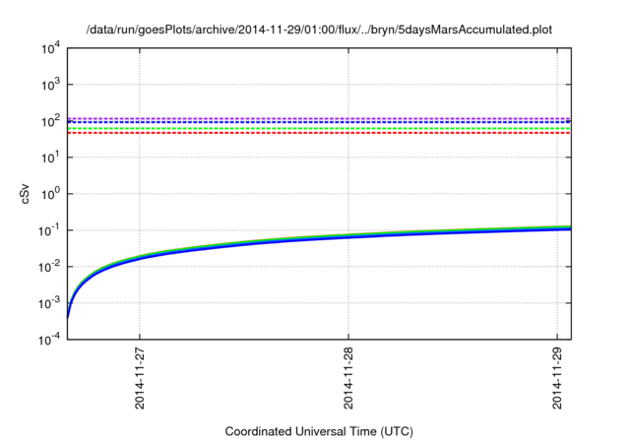
Task: Click the y-axis label 10^-1
Action: point(49,230)
